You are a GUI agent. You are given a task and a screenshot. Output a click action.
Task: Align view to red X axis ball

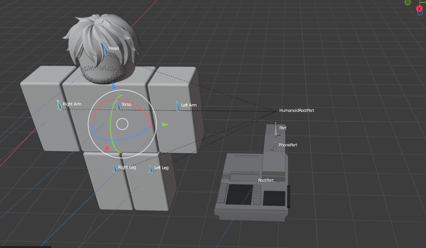click(x=419, y=9)
